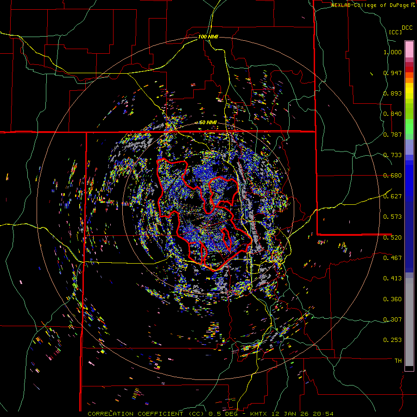
Task: Click the 0.520 scale value
Action: (392, 237)
